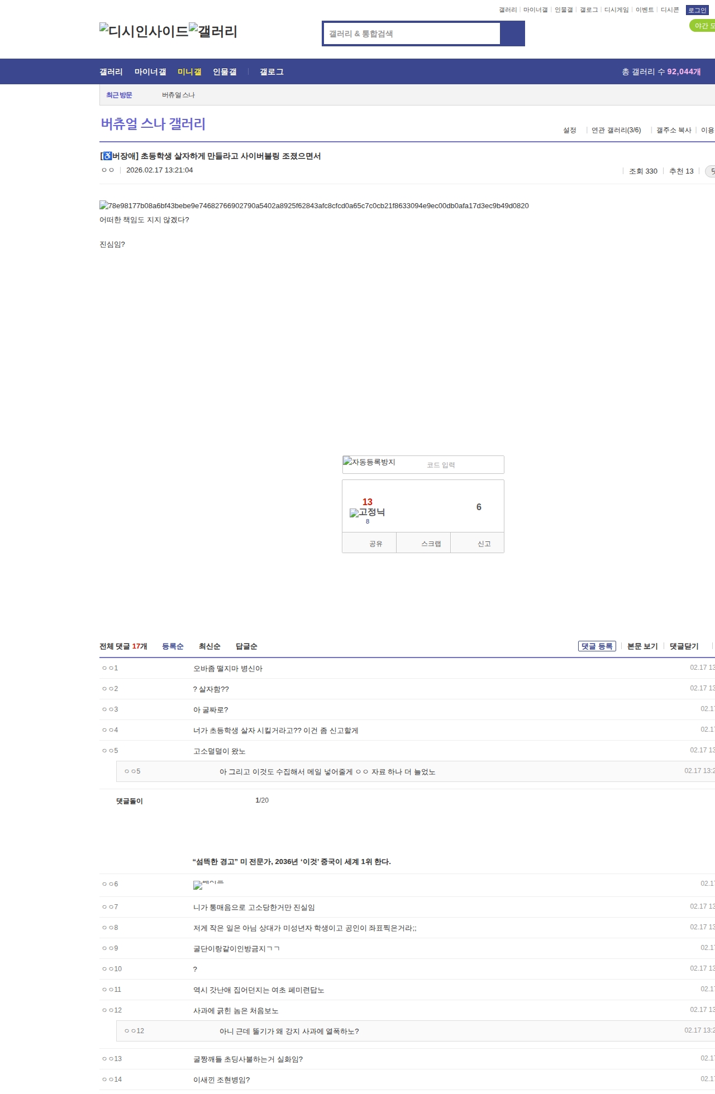The width and height of the screenshot is (715, 1094).
Task: Open 갤러리 in the top utility links
Action: coord(508,10)
